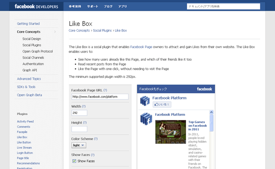This screenshot has height=169, width=275.
Task: Select Core Concepts in the sidebar
Action: pos(29,32)
